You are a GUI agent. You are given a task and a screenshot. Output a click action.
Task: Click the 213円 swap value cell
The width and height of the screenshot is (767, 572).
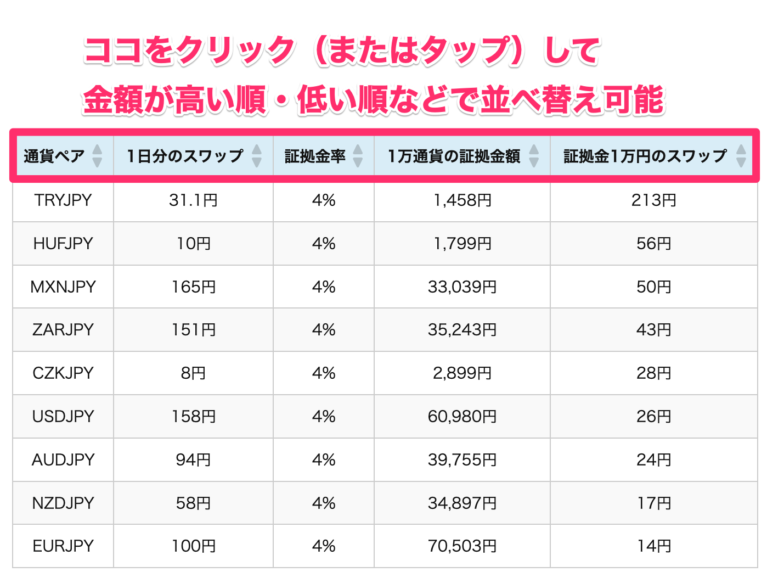point(653,200)
